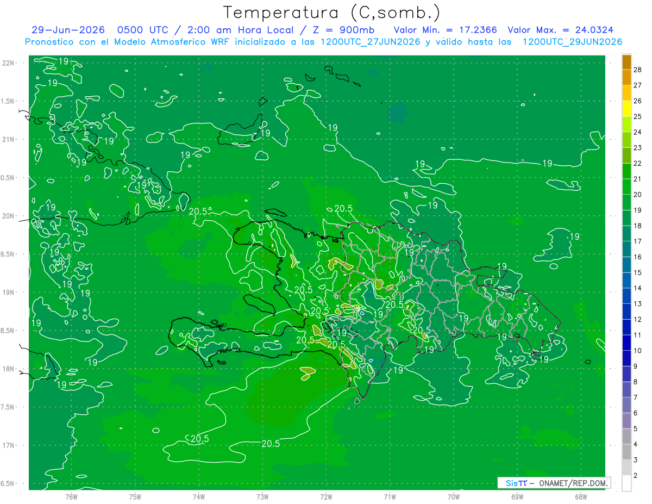This screenshot has height=504, width=652.
Task: Click the steel blue swatch between 15 and 16
Action: [626, 265]
